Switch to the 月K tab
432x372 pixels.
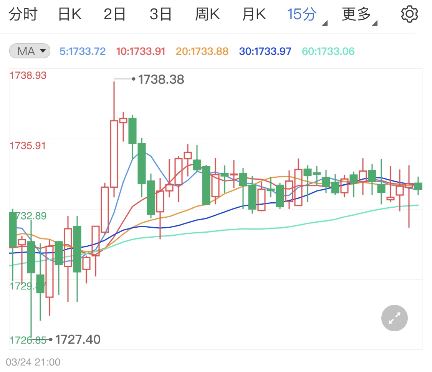[254, 14]
